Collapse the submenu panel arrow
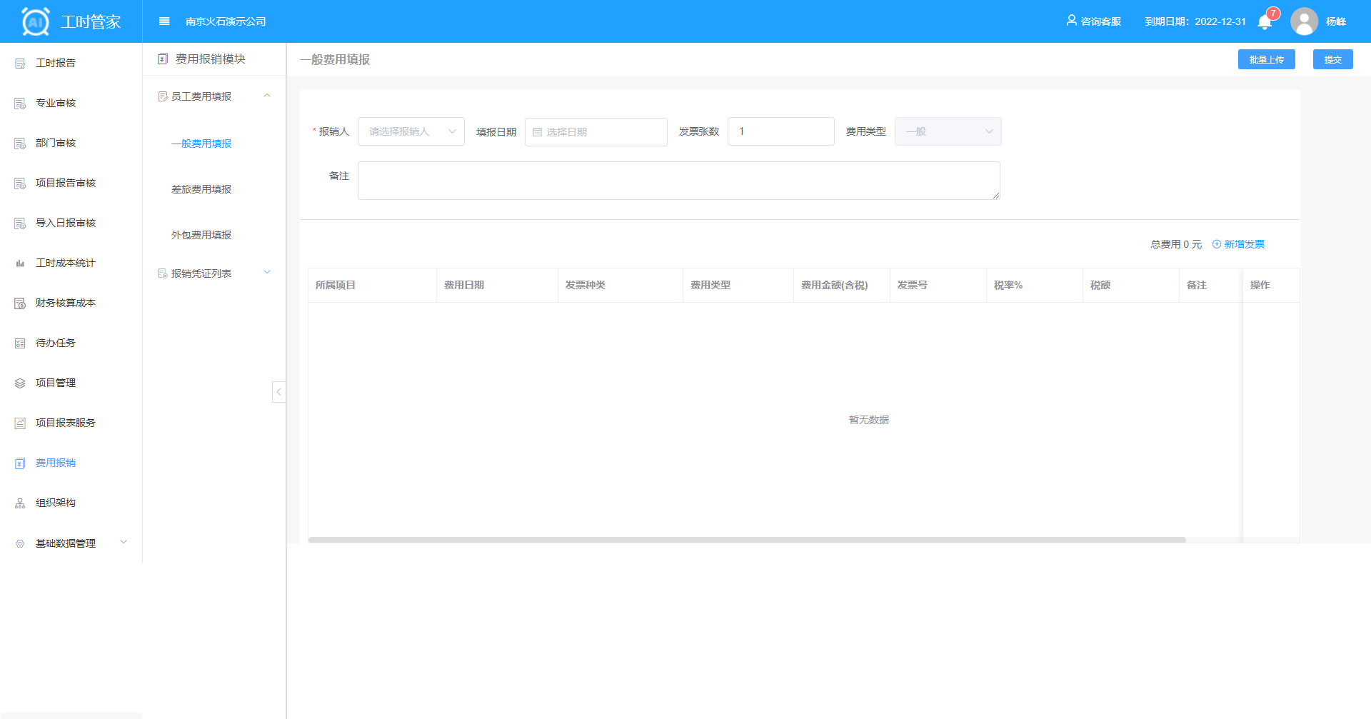 tap(278, 392)
